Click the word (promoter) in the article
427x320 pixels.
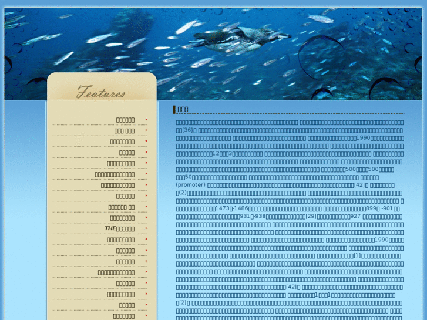click(191, 184)
